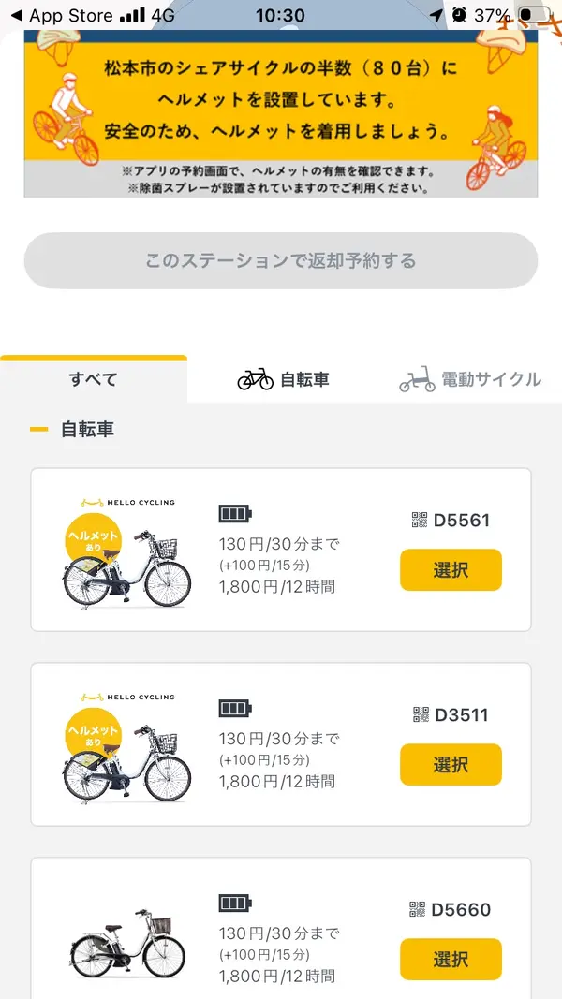Tap the battery level icon on D5561 card
The height and width of the screenshot is (999, 562).
(x=232, y=513)
